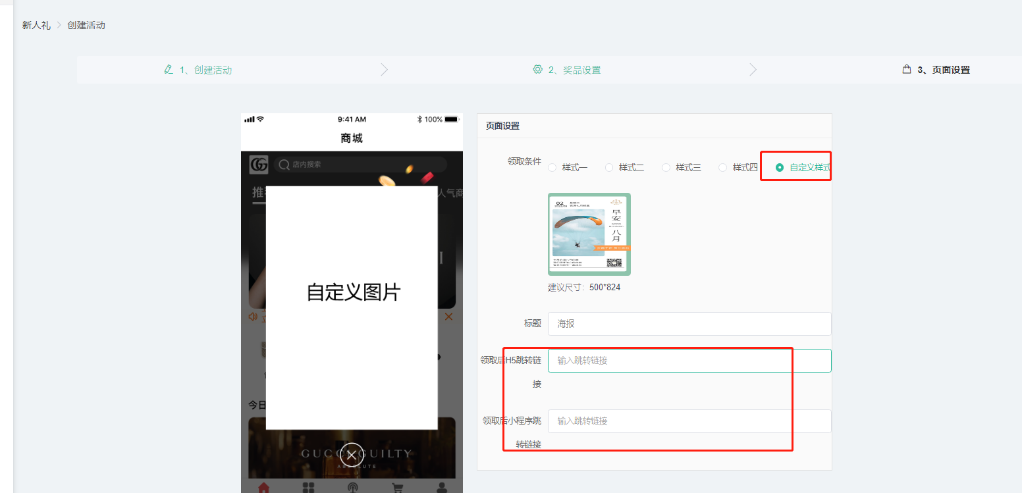Click the Gucci logo in the preview
This screenshot has height=493, width=1022.
pyautogui.click(x=258, y=165)
